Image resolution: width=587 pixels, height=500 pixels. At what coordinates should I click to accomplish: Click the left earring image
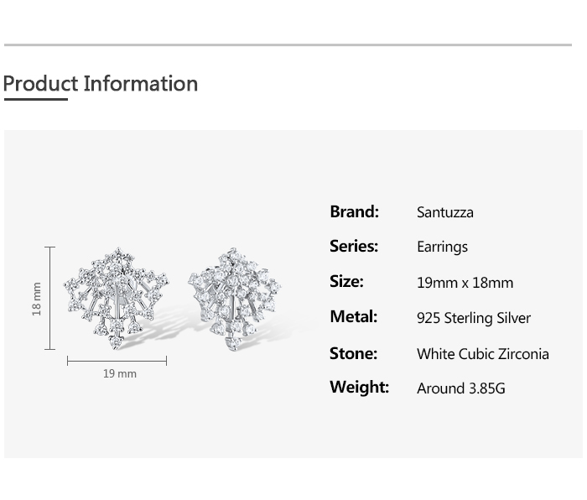click(x=117, y=295)
